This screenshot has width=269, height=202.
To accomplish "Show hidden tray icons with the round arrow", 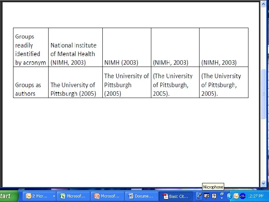I will pos(229,196).
